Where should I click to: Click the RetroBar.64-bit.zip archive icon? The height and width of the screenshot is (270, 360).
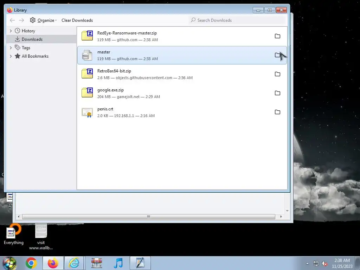(87, 74)
